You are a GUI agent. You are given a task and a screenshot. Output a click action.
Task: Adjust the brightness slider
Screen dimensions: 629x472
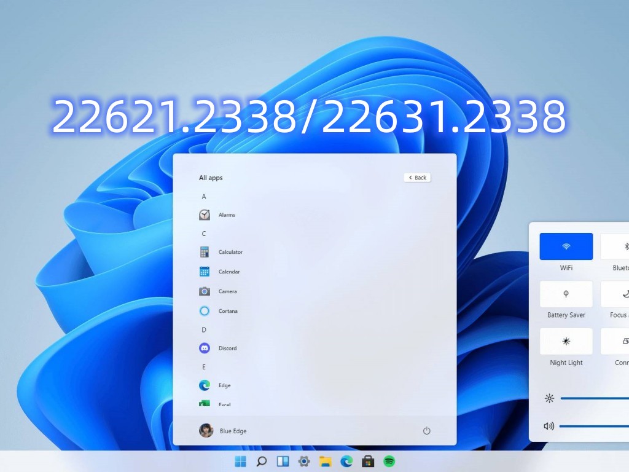(595, 398)
